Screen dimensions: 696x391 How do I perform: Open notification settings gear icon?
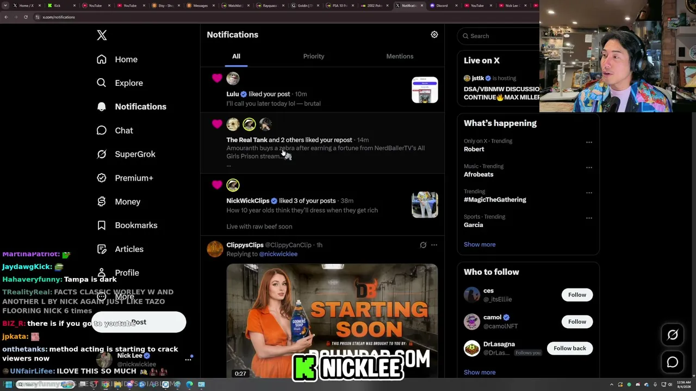(x=434, y=35)
